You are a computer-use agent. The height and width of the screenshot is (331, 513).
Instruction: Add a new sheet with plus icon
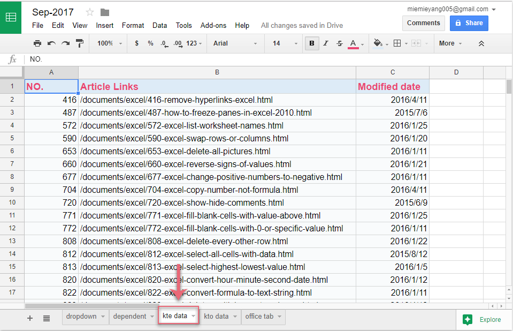coord(30,318)
